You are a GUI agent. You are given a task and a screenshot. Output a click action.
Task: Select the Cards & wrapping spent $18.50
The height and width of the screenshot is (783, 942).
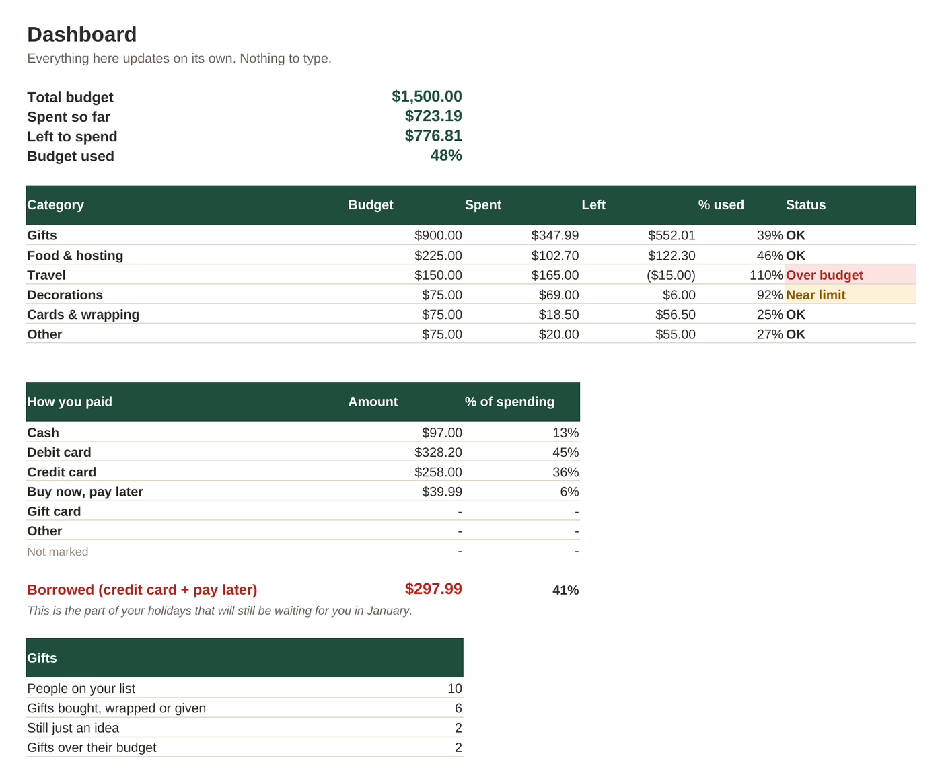[558, 314]
